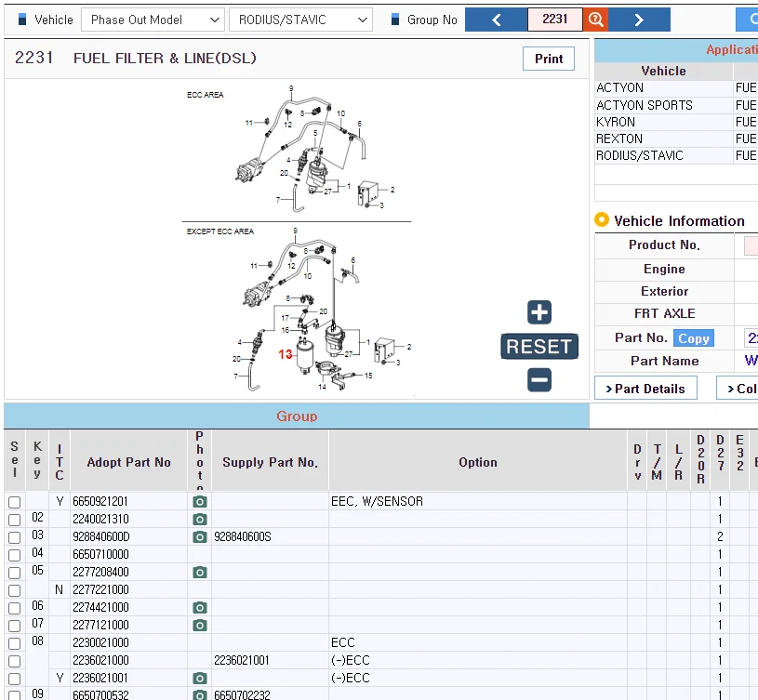Open photo for part 2277208400

200,573
